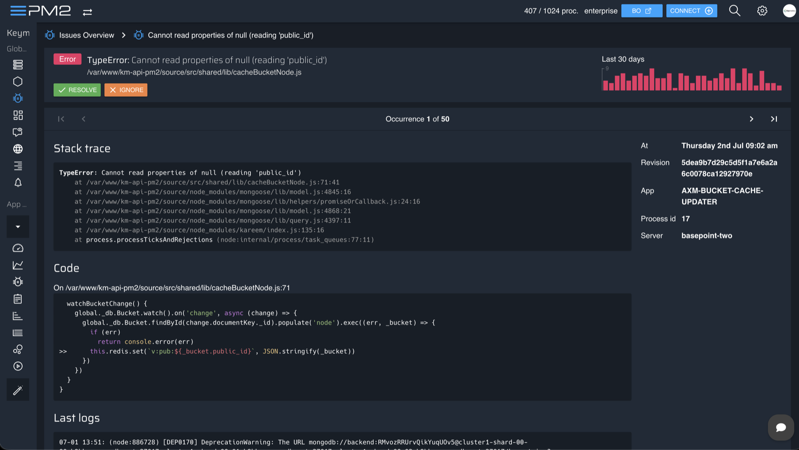The width and height of the screenshot is (799, 450).
Task: Jump to the last occurrence
Action: tap(774, 119)
